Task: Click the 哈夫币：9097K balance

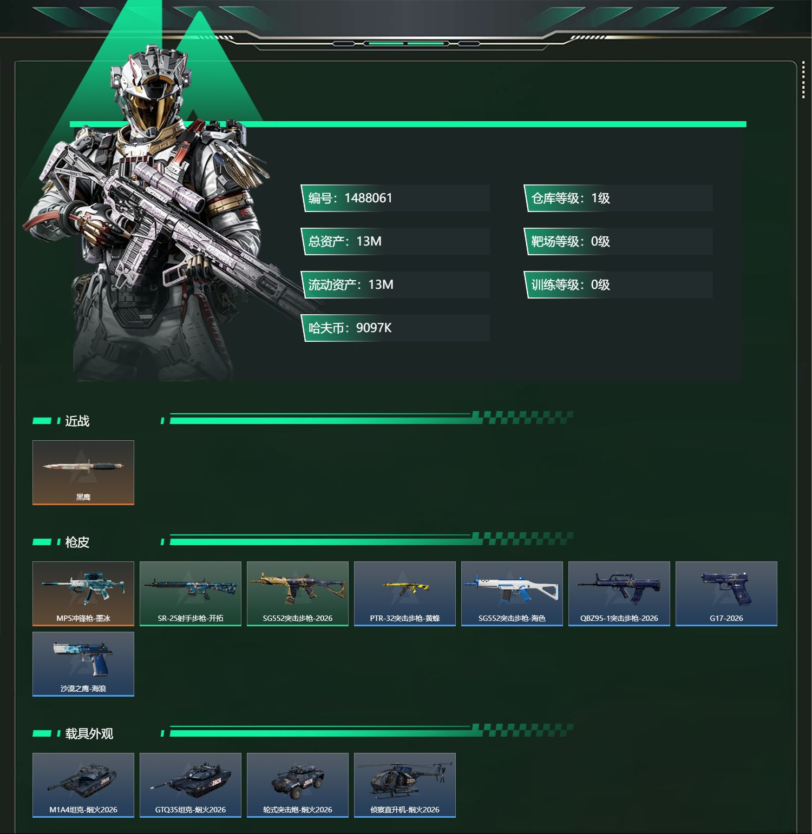Action: click(x=395, y=328)
